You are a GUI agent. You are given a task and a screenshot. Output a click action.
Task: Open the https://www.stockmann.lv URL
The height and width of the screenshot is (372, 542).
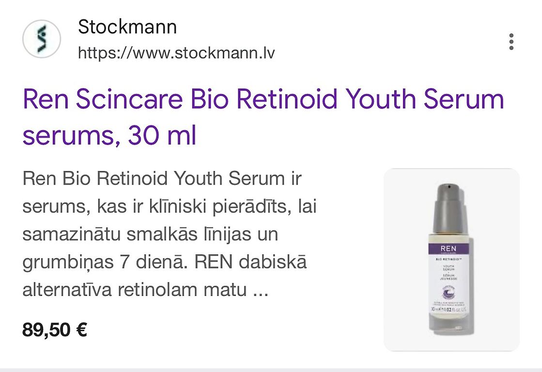(176, 53)
